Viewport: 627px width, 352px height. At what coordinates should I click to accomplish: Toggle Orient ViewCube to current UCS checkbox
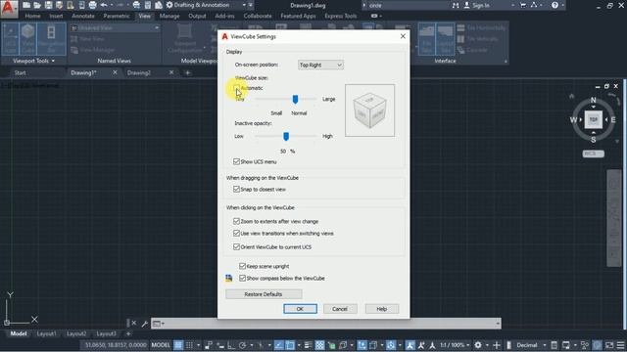coord(236,247)
